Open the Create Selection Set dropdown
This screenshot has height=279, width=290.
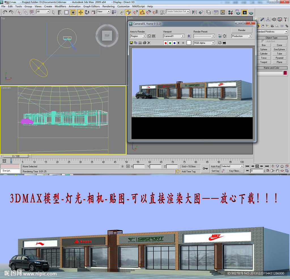click(x=178, y=11)
